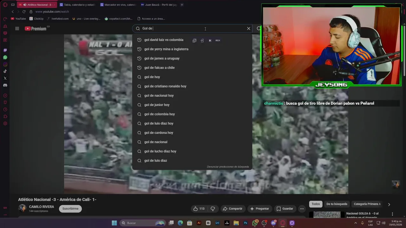
Task: Open the sidebar M (GX Mods) icon
Action: [x=5, y=40]
